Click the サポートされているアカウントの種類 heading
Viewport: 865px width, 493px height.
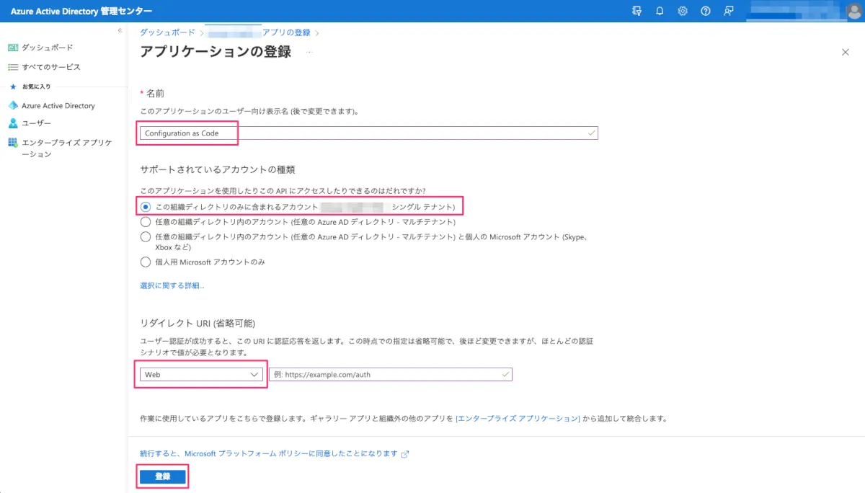(218, 170)
